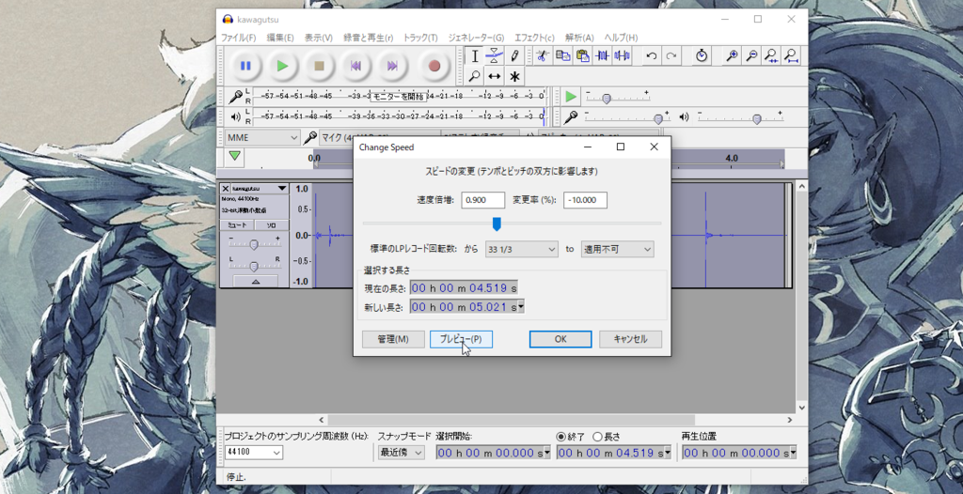
Task: Select the Draw pencil tool
Action: coord(514,55)
